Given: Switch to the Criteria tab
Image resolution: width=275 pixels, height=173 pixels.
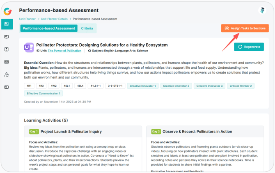Looking at the screenshot, I should (x=87, y=28).
